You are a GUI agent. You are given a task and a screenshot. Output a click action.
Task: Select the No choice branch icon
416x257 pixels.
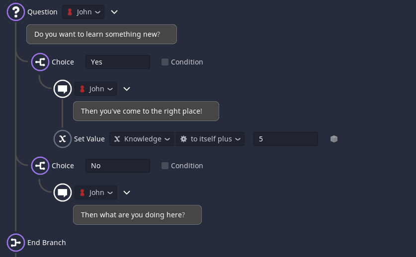click(x=40, y=166)
